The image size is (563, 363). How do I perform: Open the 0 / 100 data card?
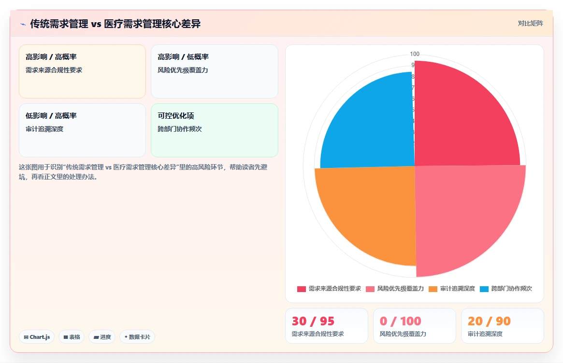(414, 326)
